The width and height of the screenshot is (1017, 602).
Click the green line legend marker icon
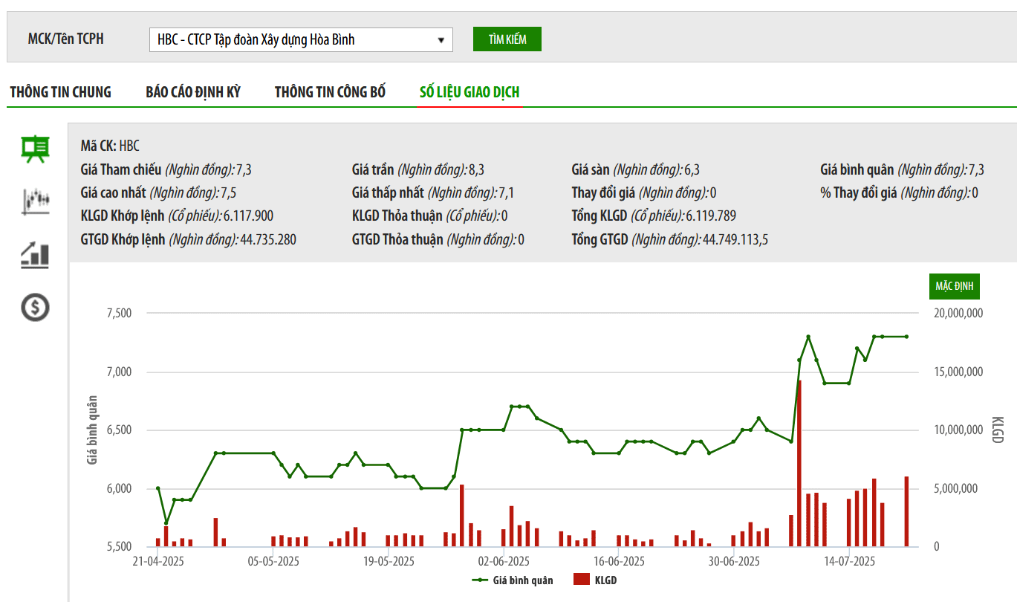481,580
